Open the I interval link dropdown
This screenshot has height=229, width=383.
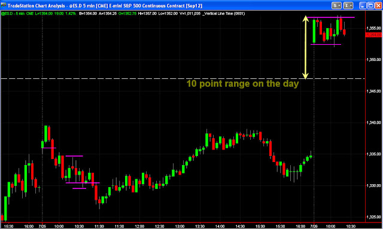click(348, 5)
